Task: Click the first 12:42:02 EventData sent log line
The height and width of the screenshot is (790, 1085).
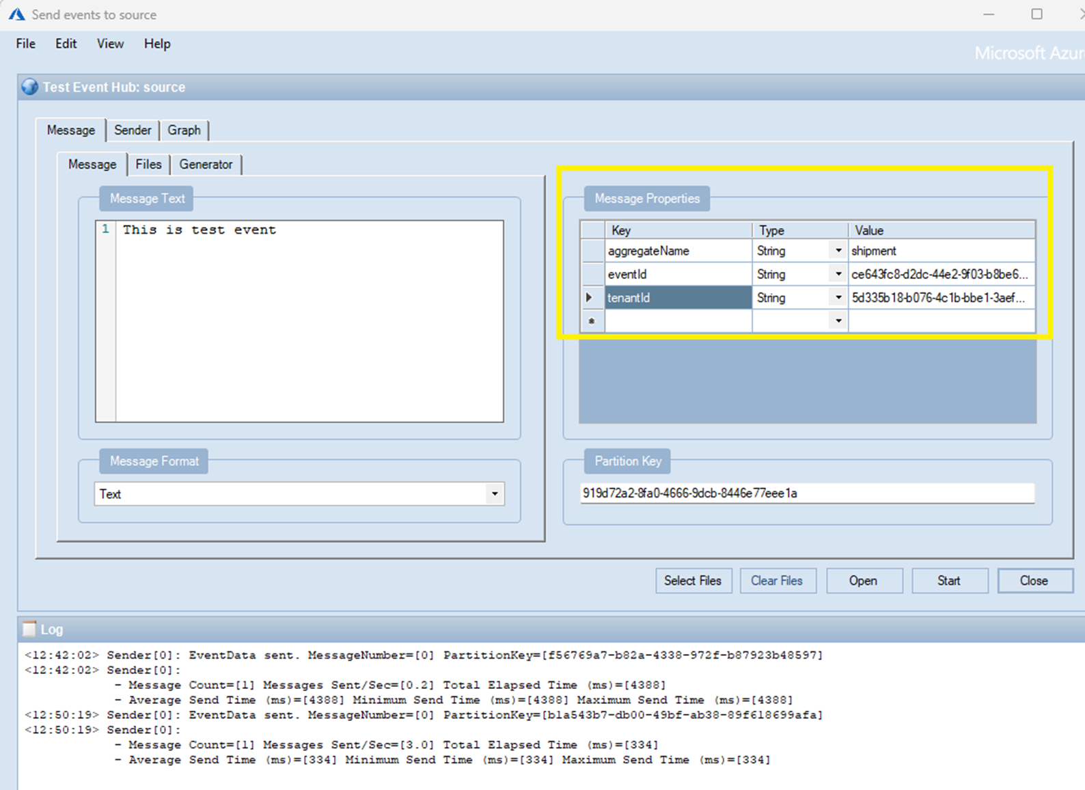Action: [x=424, y=655]
